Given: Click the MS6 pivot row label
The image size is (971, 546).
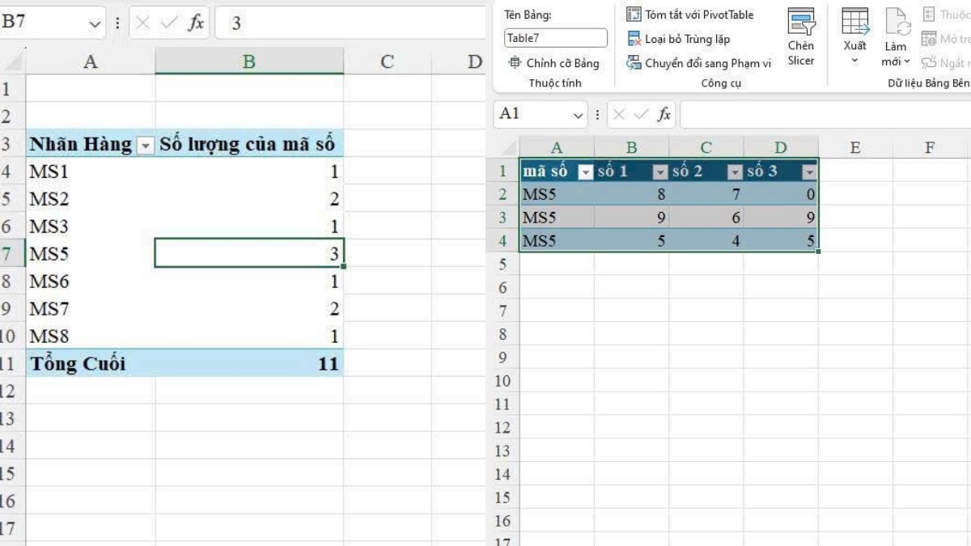Looking at the screenshot, I should 49,281.
